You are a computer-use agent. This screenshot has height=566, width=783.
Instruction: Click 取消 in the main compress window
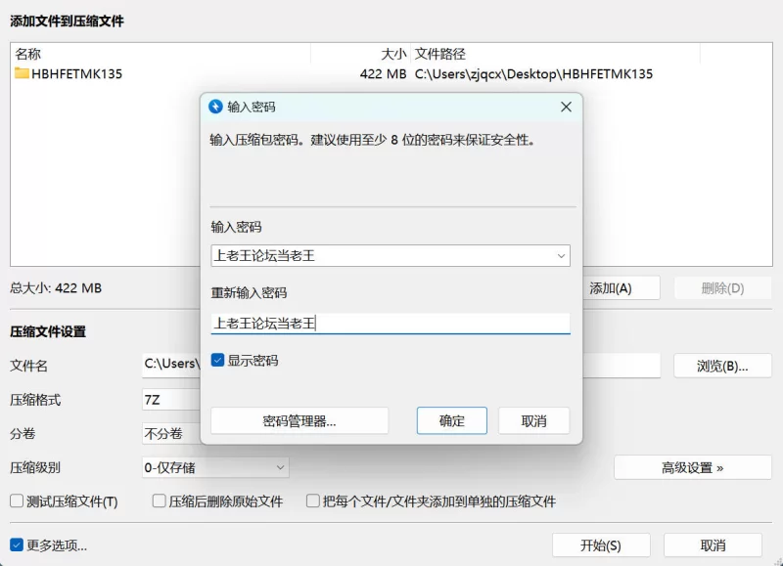tap(713, 545)
